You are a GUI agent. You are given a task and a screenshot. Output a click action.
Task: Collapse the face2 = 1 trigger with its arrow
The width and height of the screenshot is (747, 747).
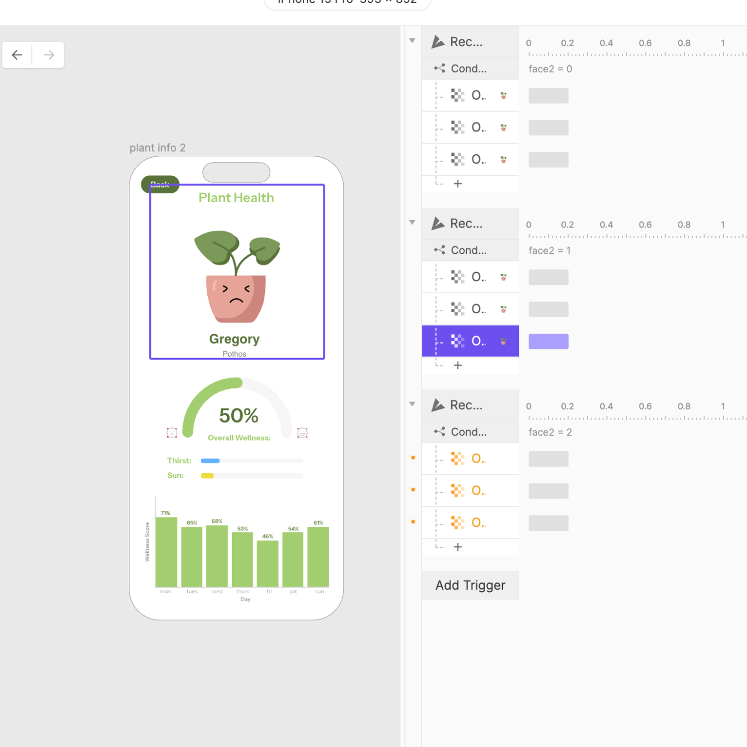(x=412, y=222)
